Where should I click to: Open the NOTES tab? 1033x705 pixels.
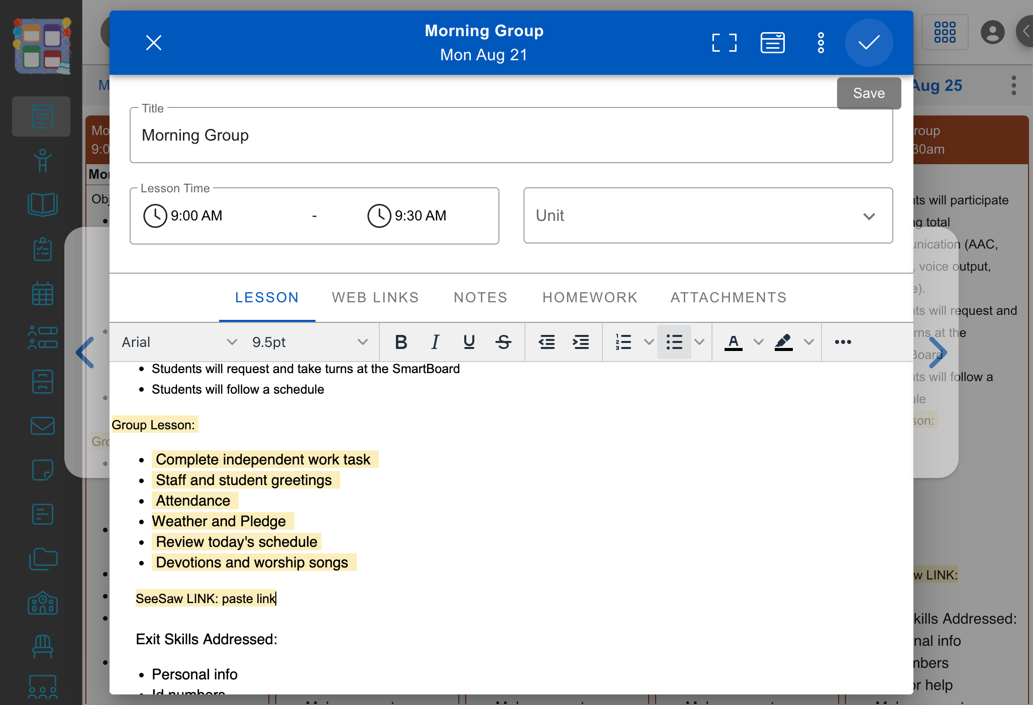click(480, 297)
